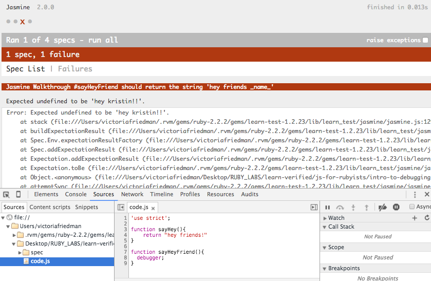Click the debugger statement in code

pyautogui.click(x=150, y=258)
